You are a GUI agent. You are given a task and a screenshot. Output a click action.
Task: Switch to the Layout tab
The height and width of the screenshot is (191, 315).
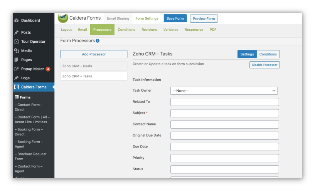[66, 30]
